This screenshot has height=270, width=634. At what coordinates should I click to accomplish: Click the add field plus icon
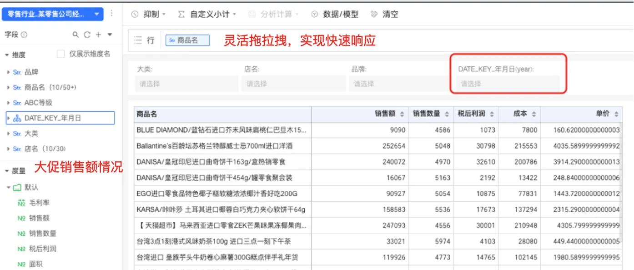pos(98,35)
